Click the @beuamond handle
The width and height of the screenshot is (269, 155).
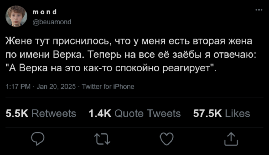pos(51,22)
